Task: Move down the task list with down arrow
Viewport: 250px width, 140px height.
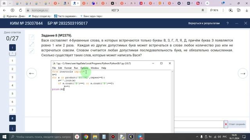Action: click(x=12, y=128)
